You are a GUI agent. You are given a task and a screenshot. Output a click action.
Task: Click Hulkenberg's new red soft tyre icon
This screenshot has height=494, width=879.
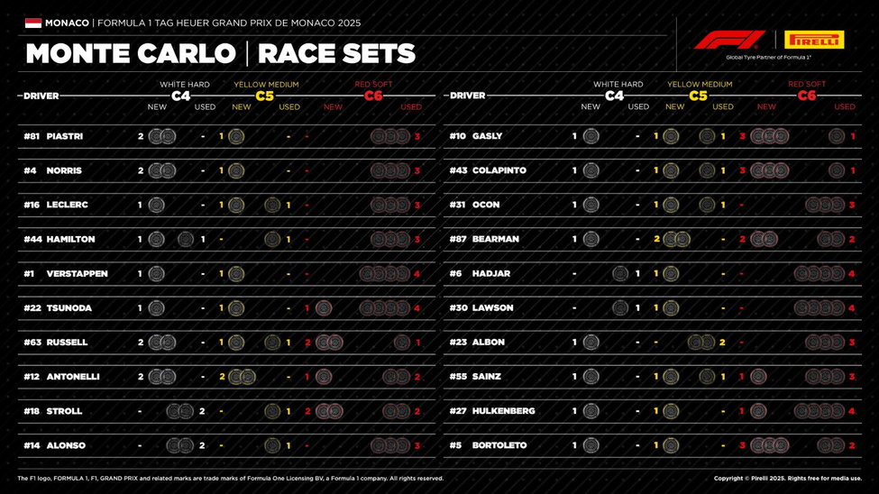pyautogui.click(x=758, y=410)
